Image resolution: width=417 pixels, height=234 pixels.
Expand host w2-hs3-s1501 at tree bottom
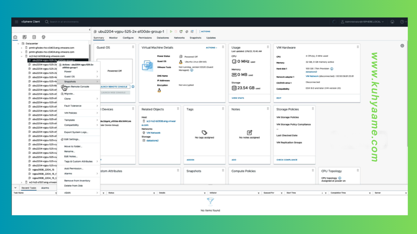pyautogui.click(x=22, y=182)
